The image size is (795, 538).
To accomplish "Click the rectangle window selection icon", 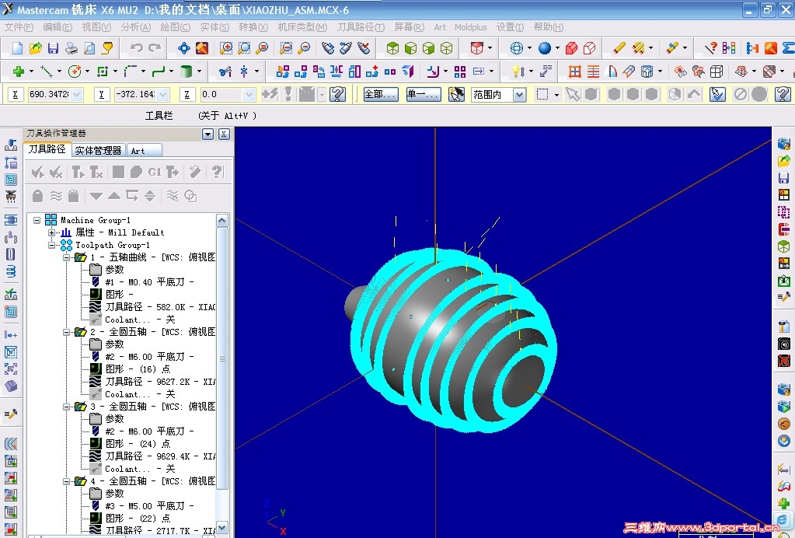I will [x=542, y=94].
